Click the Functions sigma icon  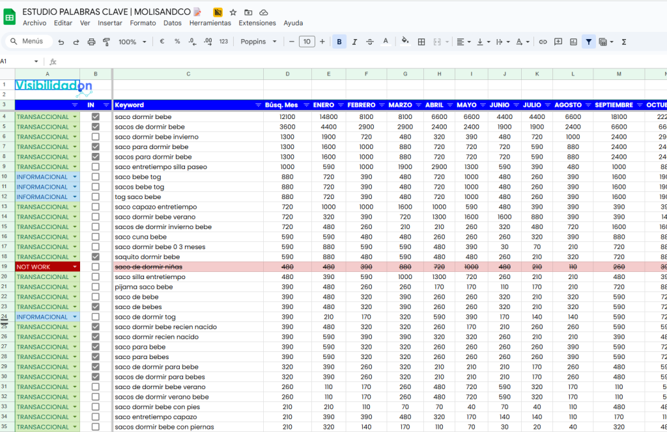click(x=624, y=42)
